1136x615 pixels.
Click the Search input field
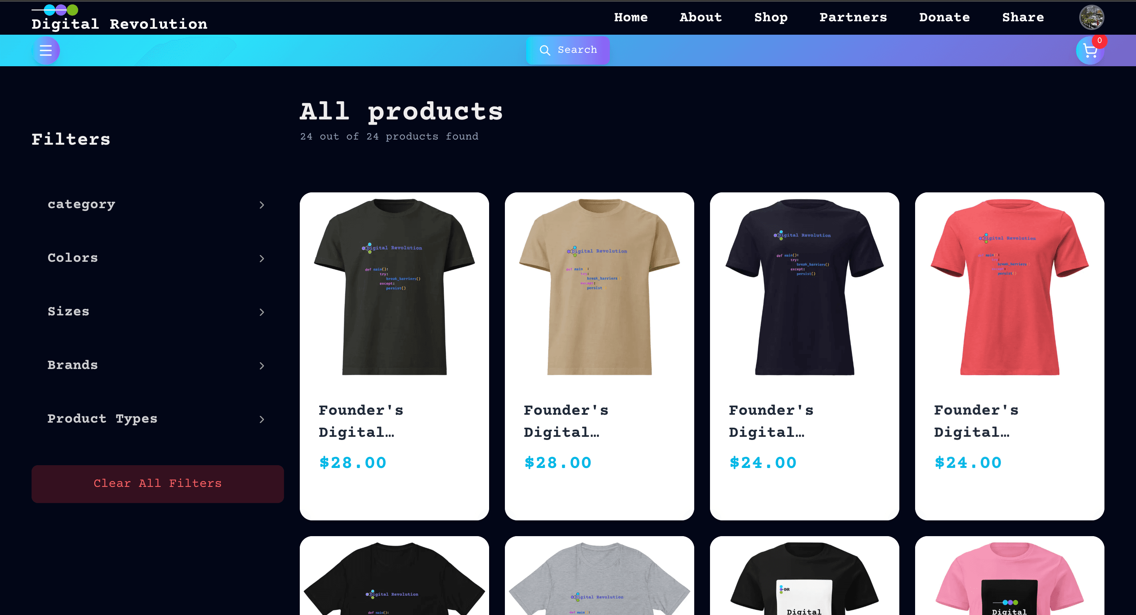(568, 50)
